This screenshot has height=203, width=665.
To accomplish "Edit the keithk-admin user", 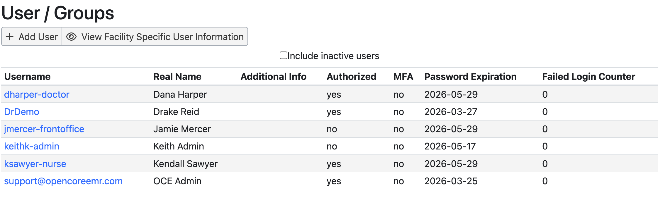I will pyautogui.click(x=32, y=146).
